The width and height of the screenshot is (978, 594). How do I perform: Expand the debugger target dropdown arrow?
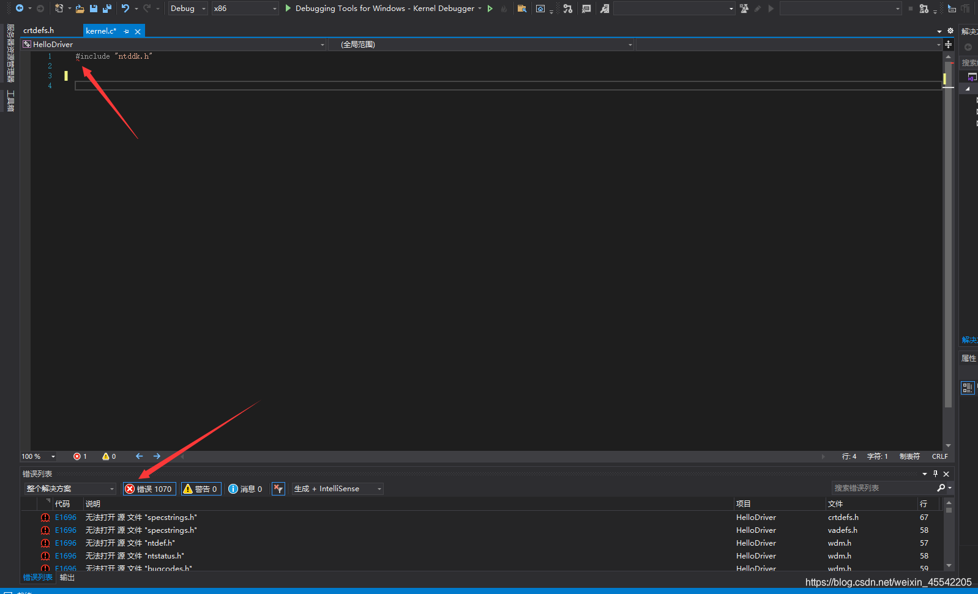pos(480,9)
